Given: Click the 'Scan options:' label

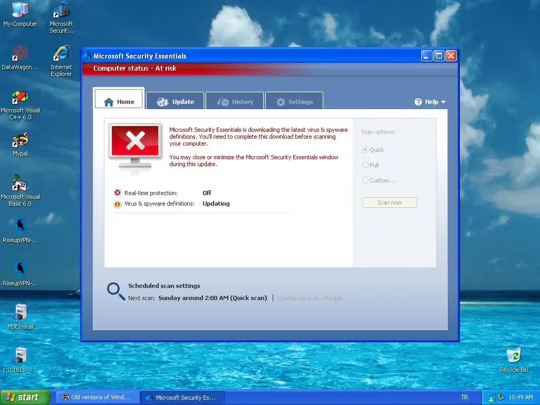Looking at the screenshot, I should (x=378, y=132).
